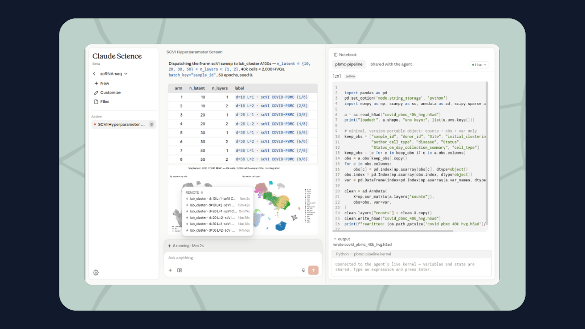Open the Live status dropdown
Image resolution: width=585 pixels, height=329 pixels.
479,65
